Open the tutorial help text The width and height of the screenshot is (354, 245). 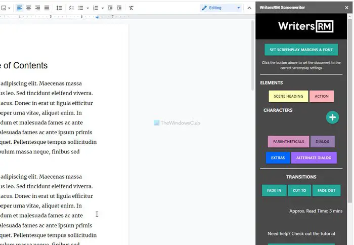[x=301, y=234]
